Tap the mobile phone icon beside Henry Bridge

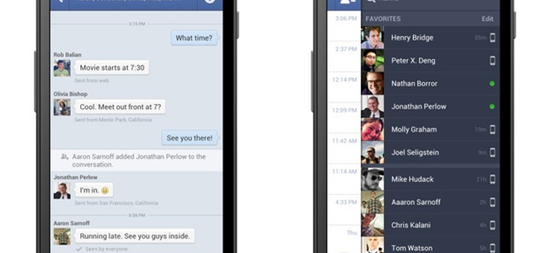tap(492, 38)
